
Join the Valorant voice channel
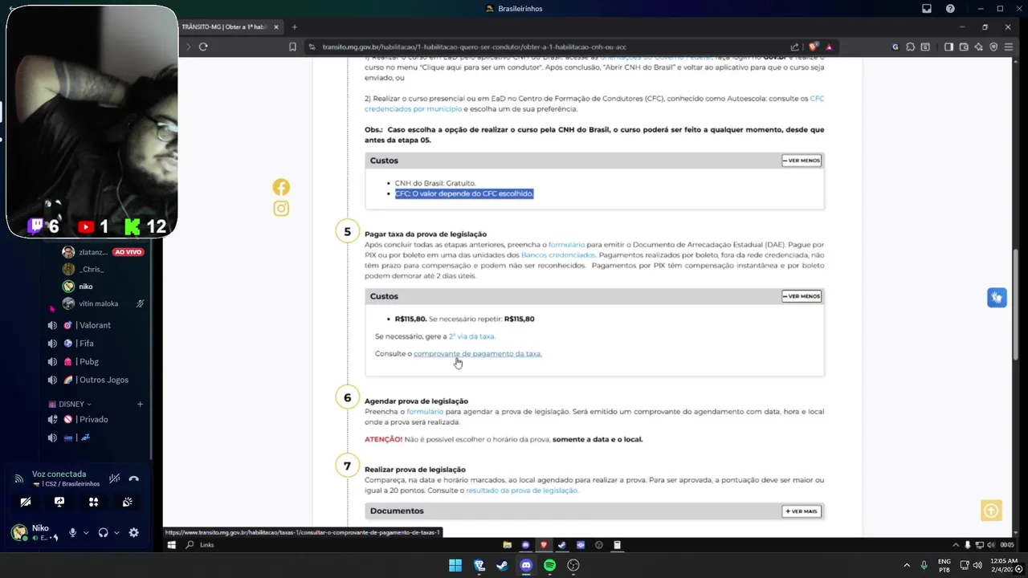pyautogui.click(x=95, y=325)
